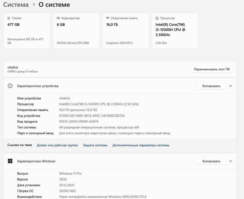This screenshot has width=244, height=199.
Task: Collapse Характеристики устройства section chevron
Action: click(x=231, y=86)
